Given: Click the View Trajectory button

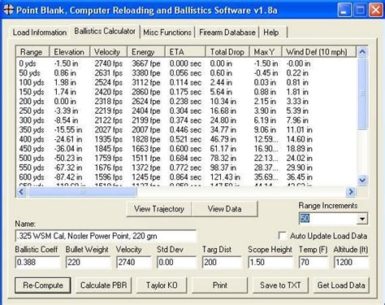Looking at the screenshot, I should pyautogui.click(x=159, y=209).
